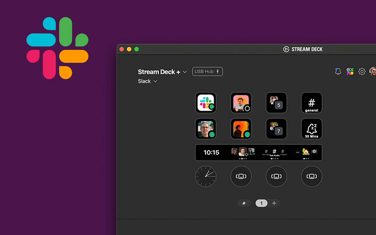The width and height of the screenshot is (376, 235).
Task: Select page 1 tab
Action: click(x=261, y=203)
